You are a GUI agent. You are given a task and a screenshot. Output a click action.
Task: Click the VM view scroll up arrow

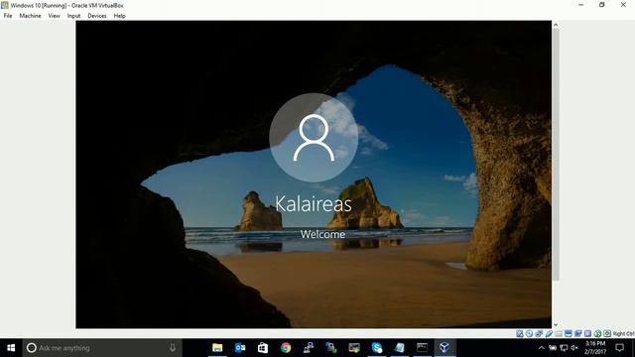tap(556, 25)
